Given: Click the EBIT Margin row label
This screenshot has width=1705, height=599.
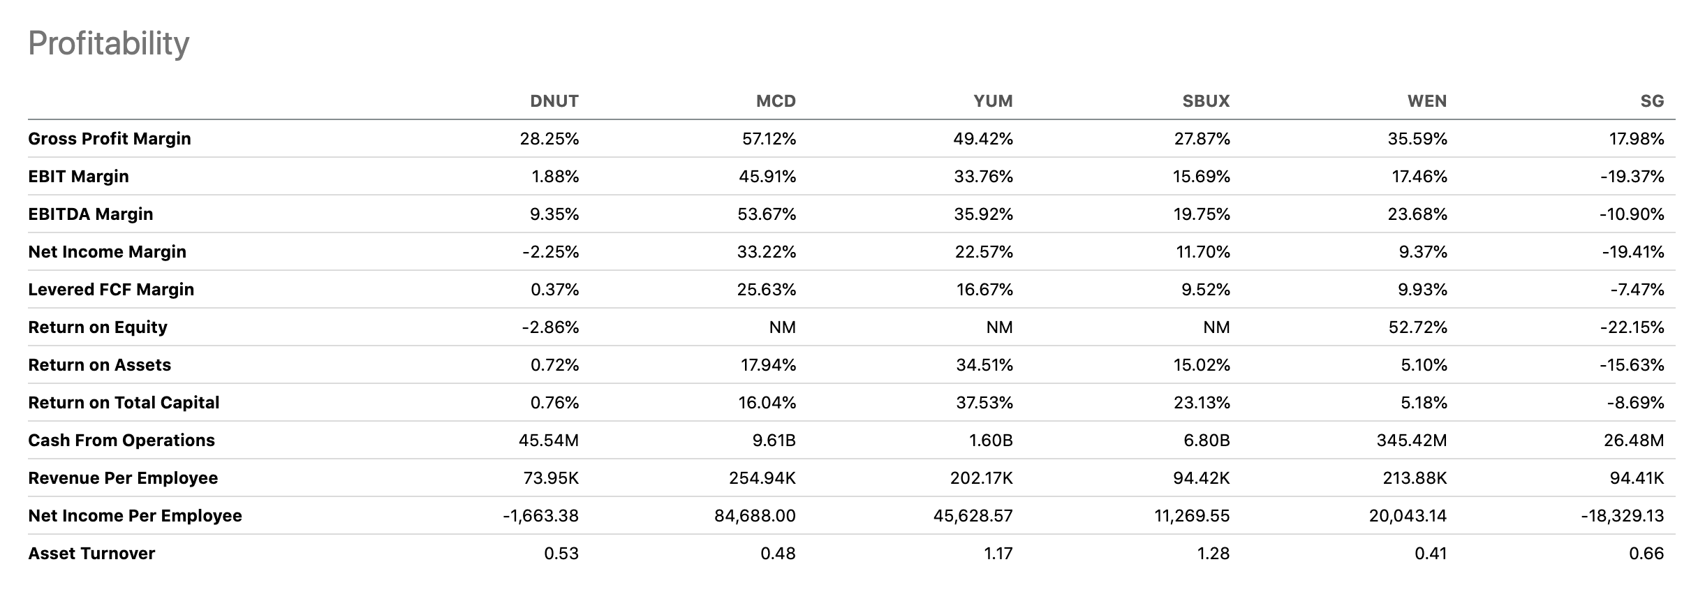Looking at the screenshot, I should coord(78,177).
